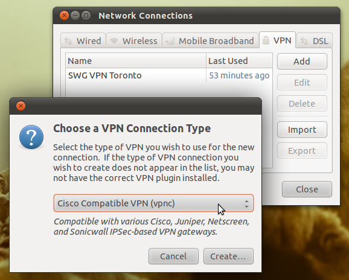349x280 pixels.
Task: Open the Cisco Compatible VPN type dropdown
Action: point(153,203)
